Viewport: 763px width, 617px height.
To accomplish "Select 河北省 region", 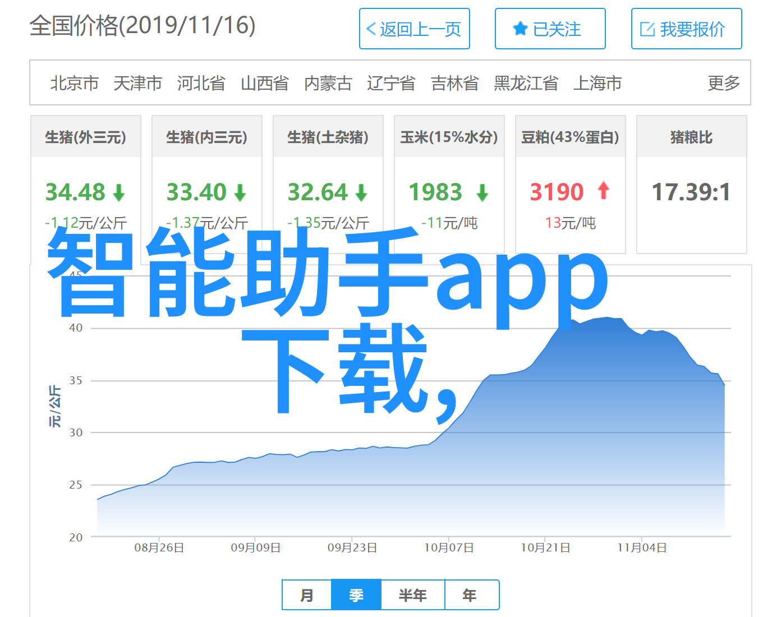I will (x=201, y=83).
